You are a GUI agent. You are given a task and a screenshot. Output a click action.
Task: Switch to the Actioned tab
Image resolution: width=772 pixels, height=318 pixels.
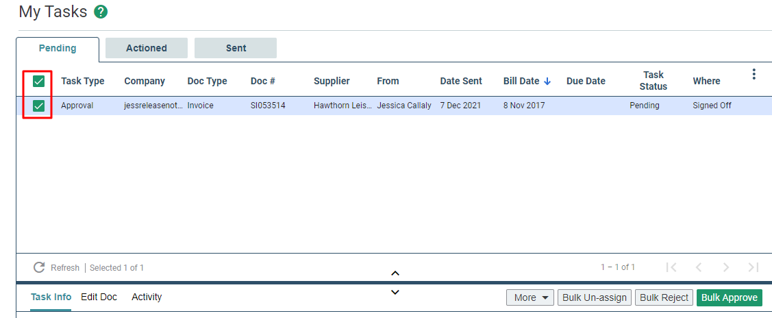click(146, 48)
